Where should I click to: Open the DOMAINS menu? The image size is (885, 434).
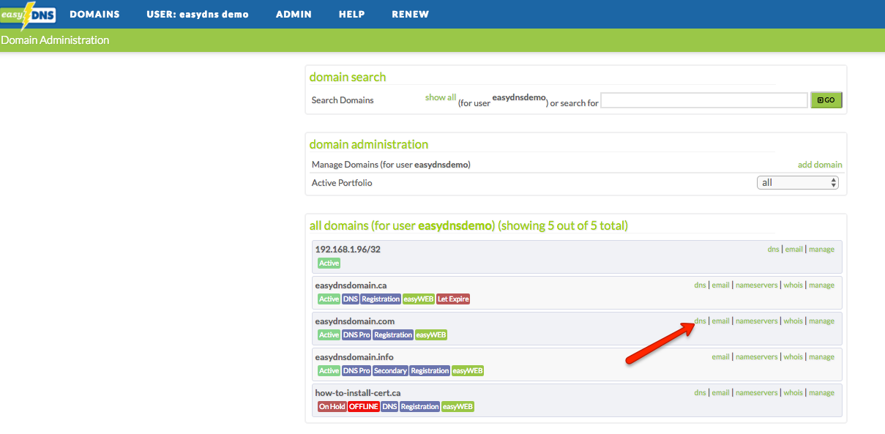[94, 14]
